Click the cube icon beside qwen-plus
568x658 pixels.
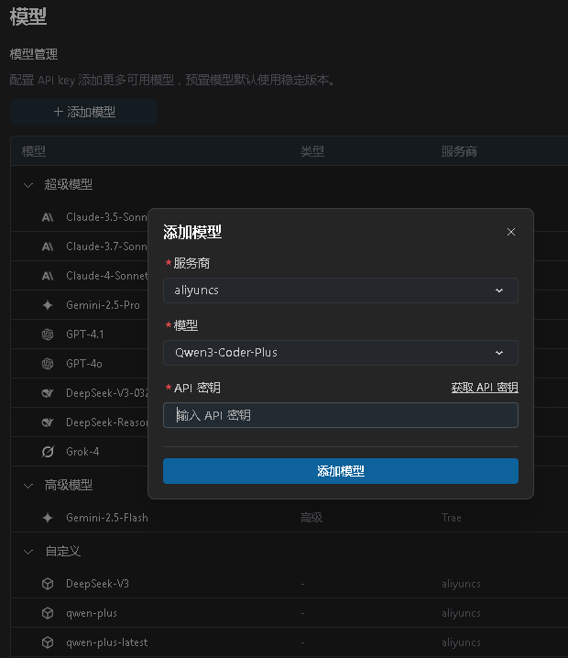pyautogui.click(x=48, y=613)
